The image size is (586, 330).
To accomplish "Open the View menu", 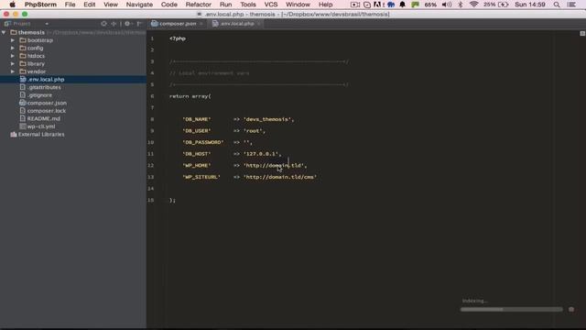I will (111, 5).
